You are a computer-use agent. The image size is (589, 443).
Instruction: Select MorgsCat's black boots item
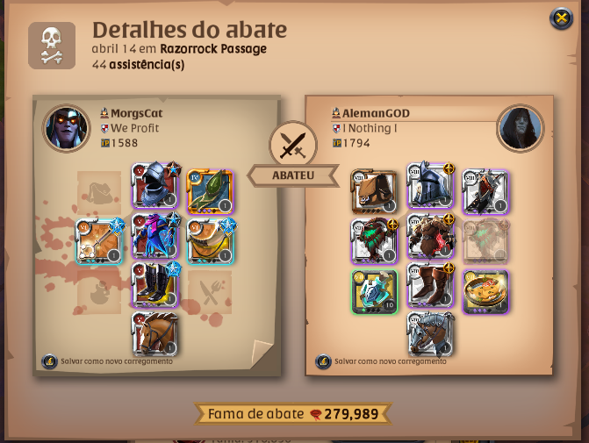click(x=154, y=285)
